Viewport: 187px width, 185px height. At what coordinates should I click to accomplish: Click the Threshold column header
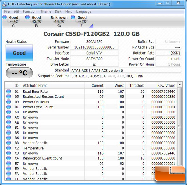coord(136,86)
